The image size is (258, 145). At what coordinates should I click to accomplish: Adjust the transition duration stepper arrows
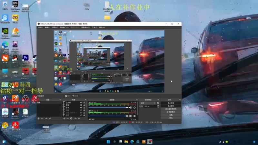click(158, 106)
